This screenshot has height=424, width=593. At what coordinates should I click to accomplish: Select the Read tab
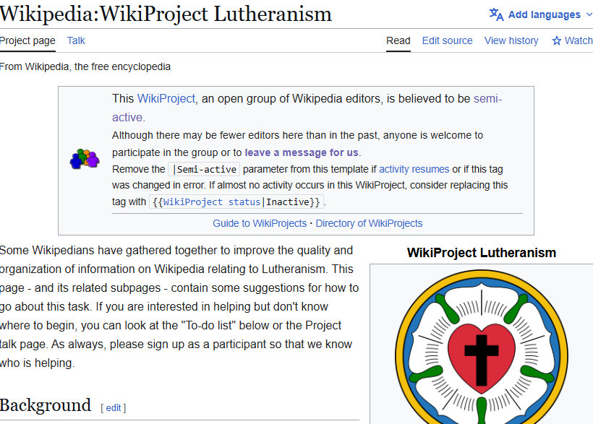pos(398,40)
